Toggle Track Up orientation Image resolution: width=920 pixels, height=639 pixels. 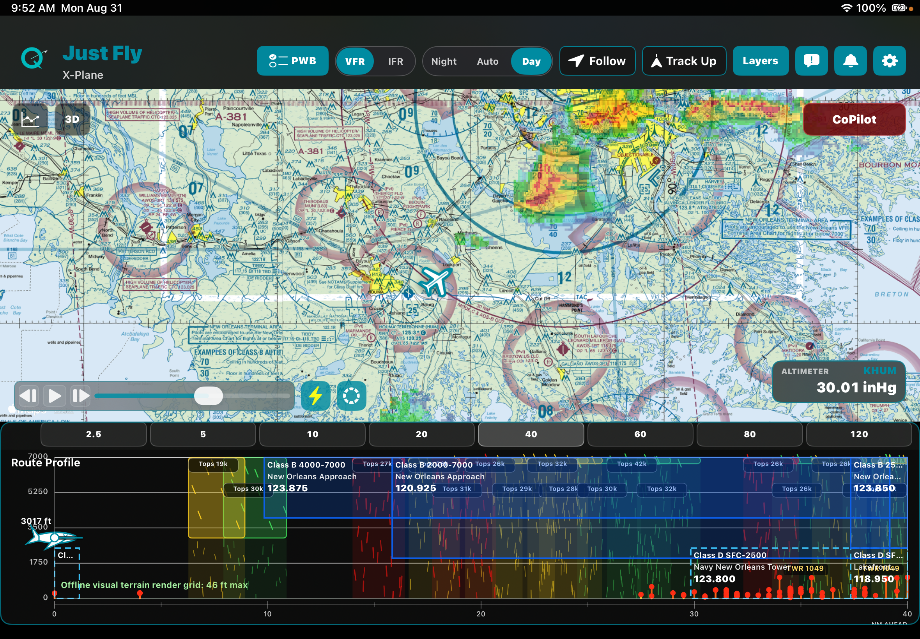click(684, 61)
